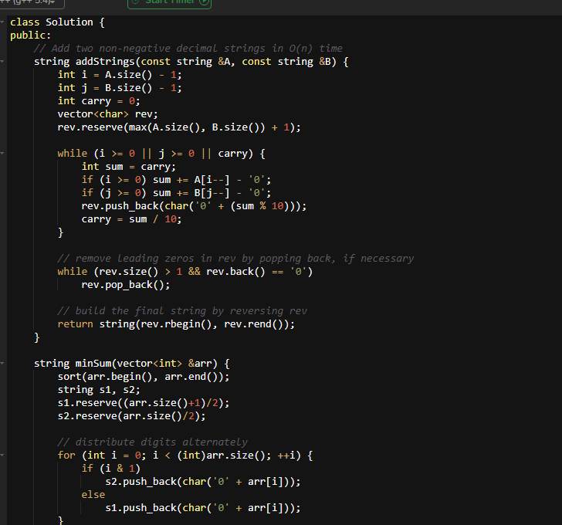This screenshot has width=562, height=525.
Task: Collapse the for loop over arr.size()
Action: click(2, 455)
